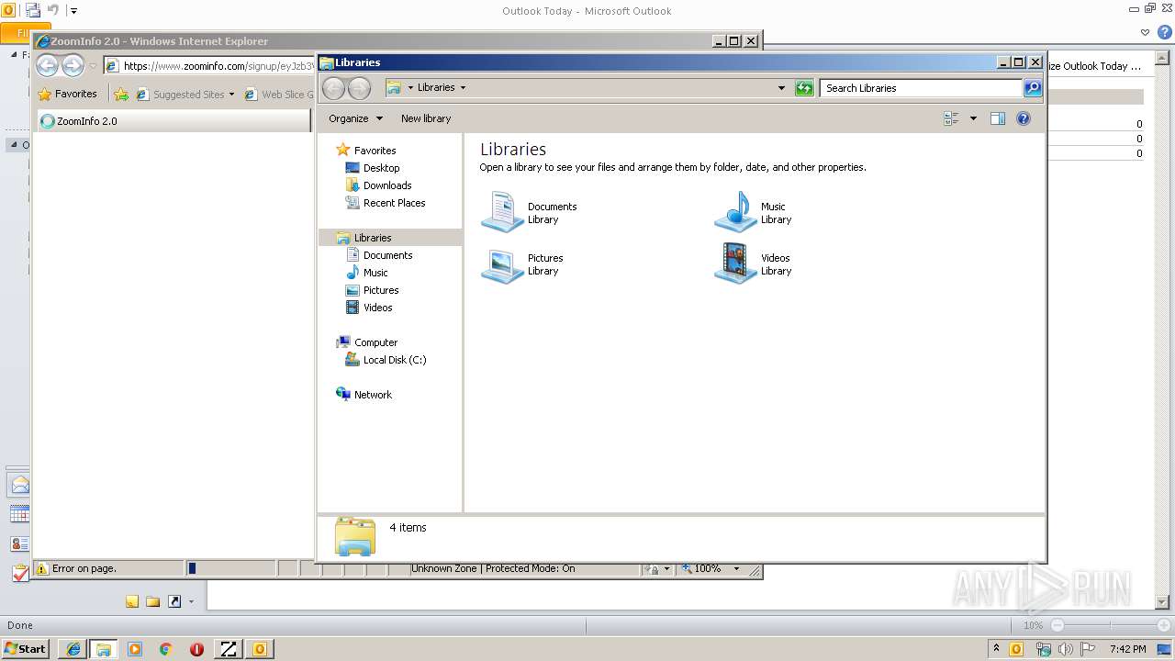Click the green refresh button in address bar
The height and width of the screenshot is (661, 1175).
pos(804,88)
